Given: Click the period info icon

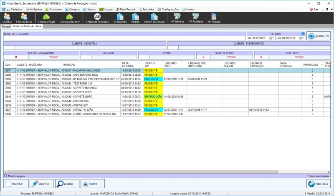Looking at the screenshot, I should pyautogui.click(x=303, y=34).
